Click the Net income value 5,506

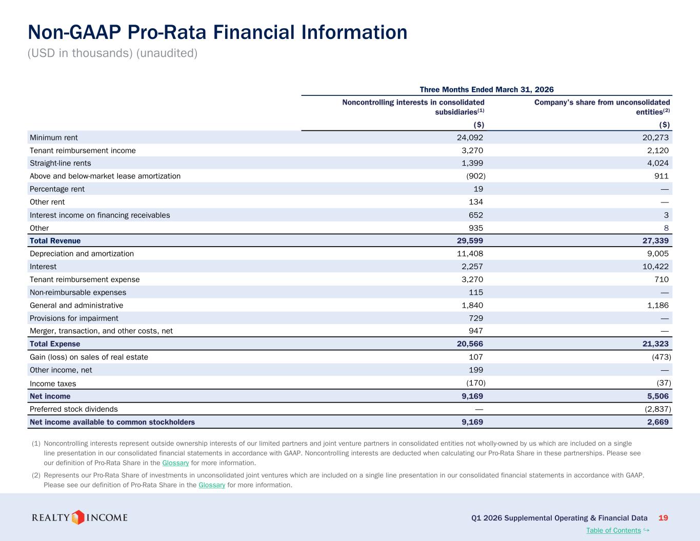coord(658,396)
